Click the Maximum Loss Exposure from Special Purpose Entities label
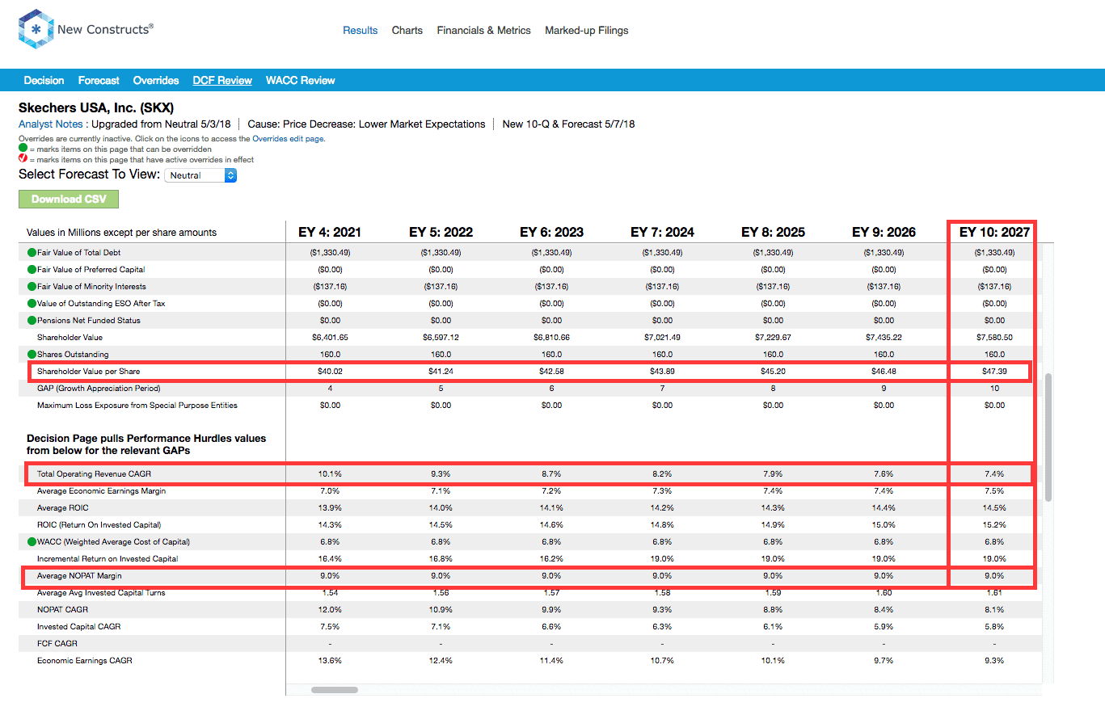Viewport: 1105px width, 715px height. click(x=137, y=406)
